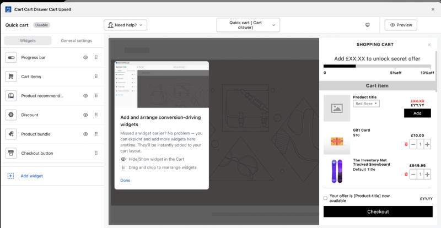Viewport: 441px width, 228px height.
Task: Switch to the Widgets tab
Action: [28, 41]
